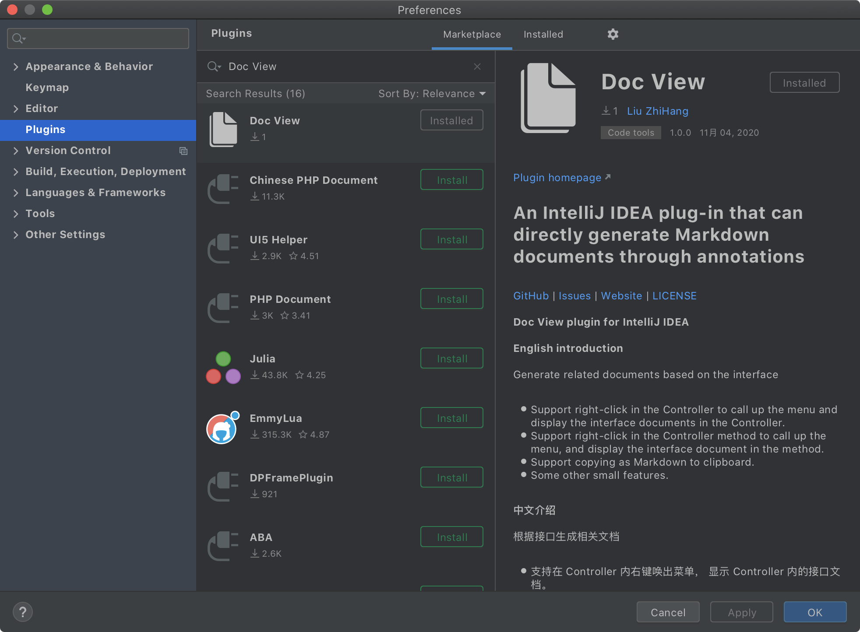
Task: Install the Chinese PHP Document plugin
Action: pyautogui.click(x=452, y=180)
